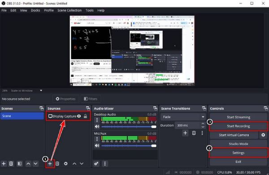Open advanced audio properties with the gears icon
The width and height of the screenshot is (269, 175).
(96, 164)
